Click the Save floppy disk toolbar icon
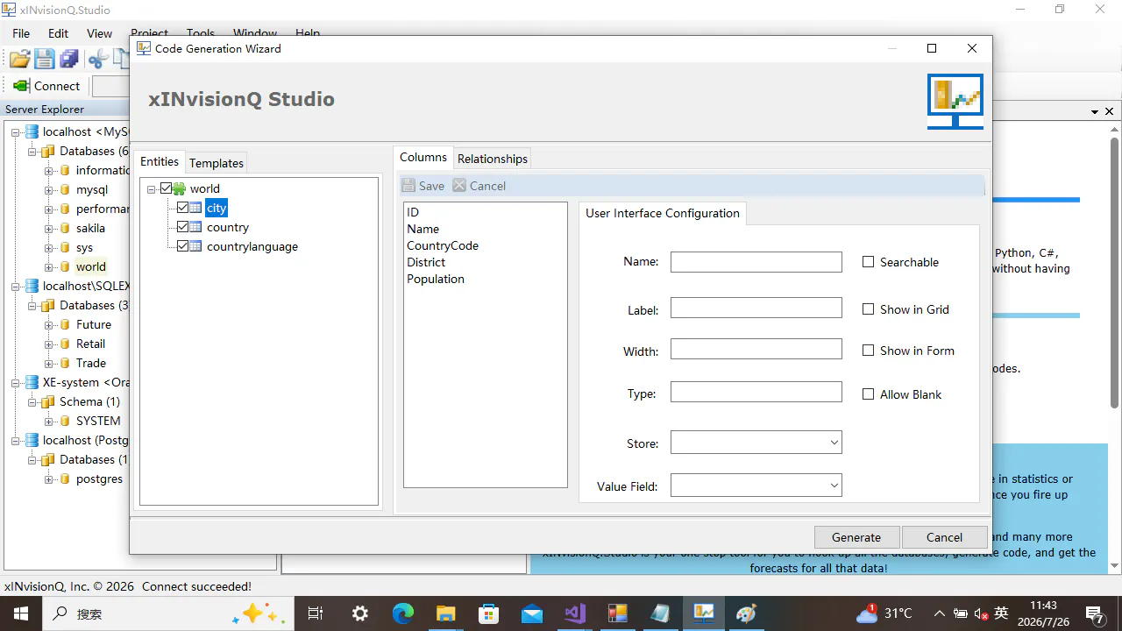The height and width of the screenshot is (631, 1122). pos(45,59)
